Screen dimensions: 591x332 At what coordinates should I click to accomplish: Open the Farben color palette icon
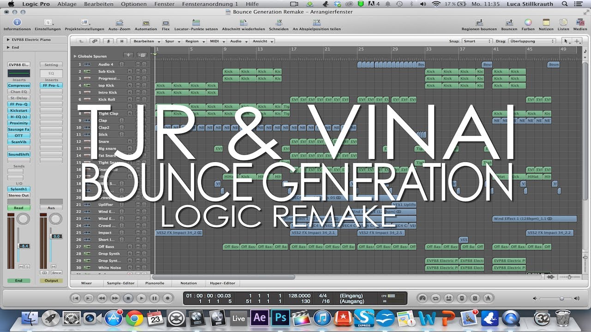coord(528,22)
